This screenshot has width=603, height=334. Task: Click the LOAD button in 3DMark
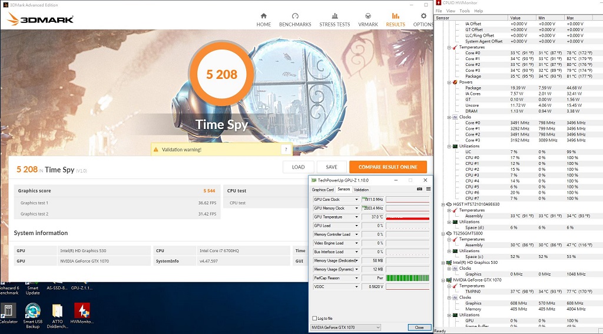coord(298,167)
